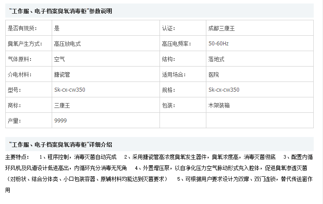Click the 空气 gas material value
The image size is (323, 204).
point(59,59)
